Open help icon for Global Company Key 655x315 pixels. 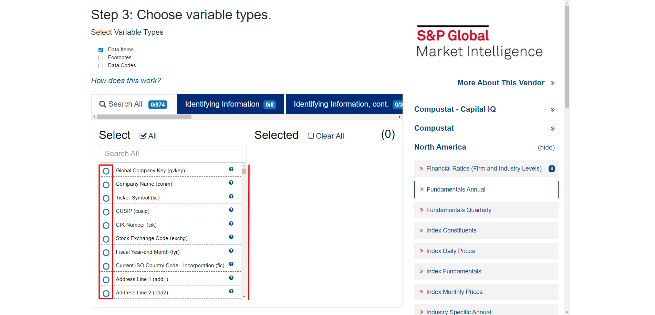click(x=231, y=169)
